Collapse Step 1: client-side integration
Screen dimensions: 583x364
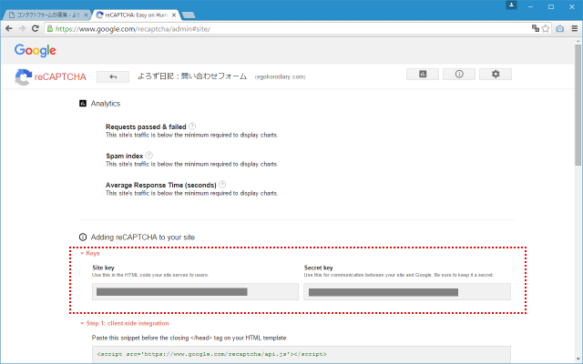[125, 323]
